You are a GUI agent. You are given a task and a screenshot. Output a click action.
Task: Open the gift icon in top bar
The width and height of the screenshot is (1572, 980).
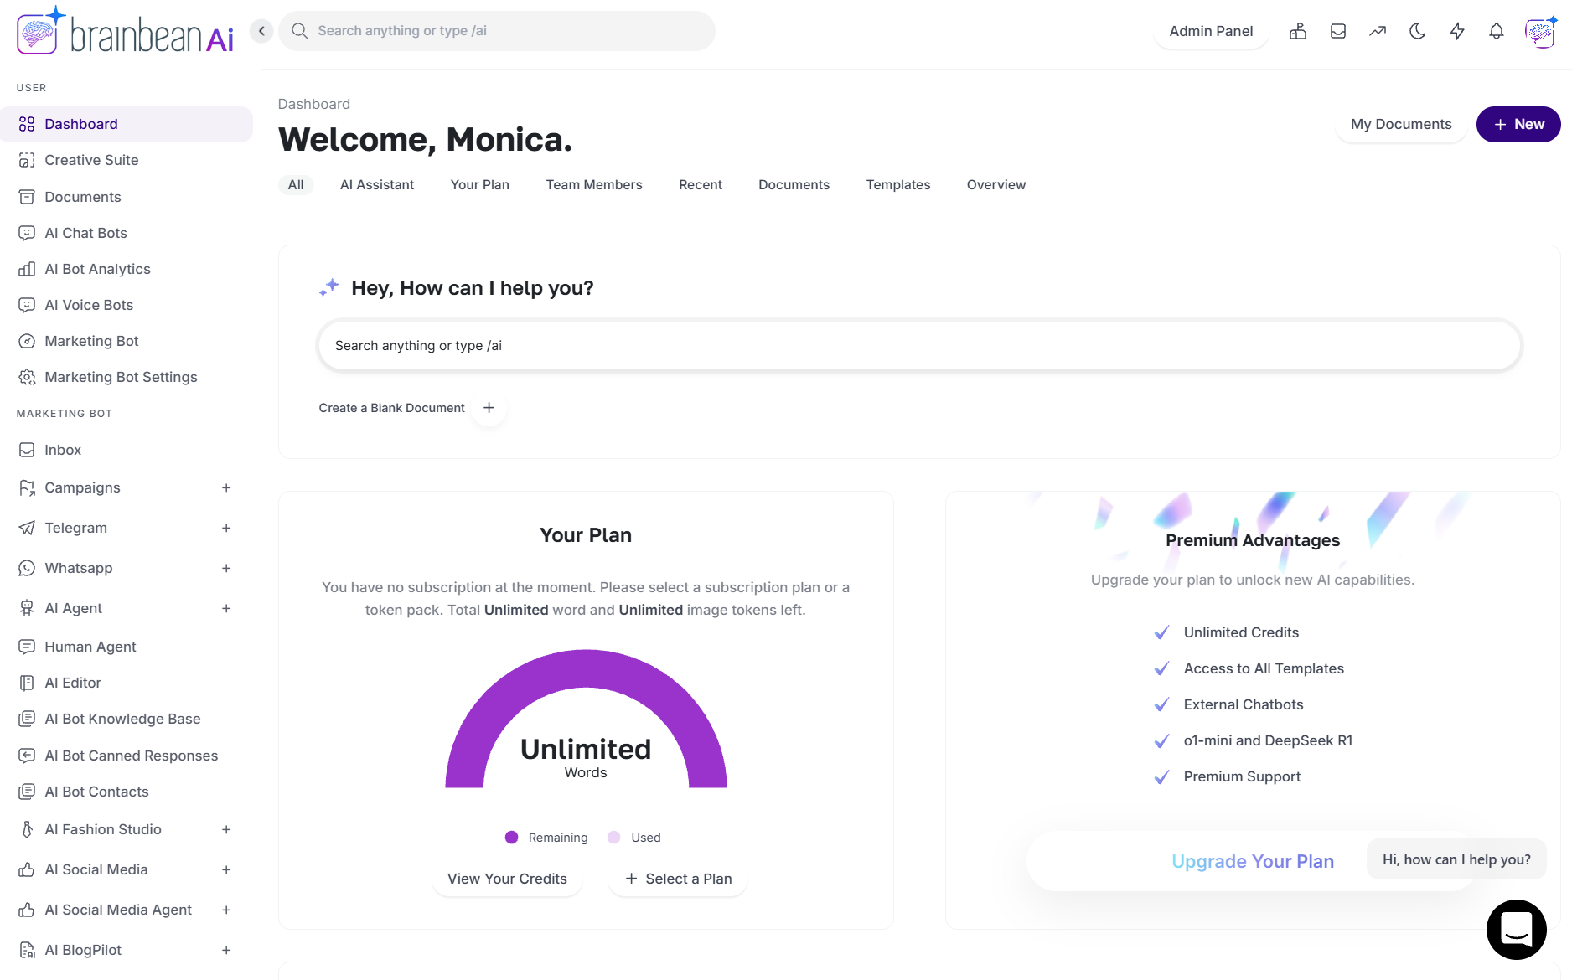[1298, 31]
